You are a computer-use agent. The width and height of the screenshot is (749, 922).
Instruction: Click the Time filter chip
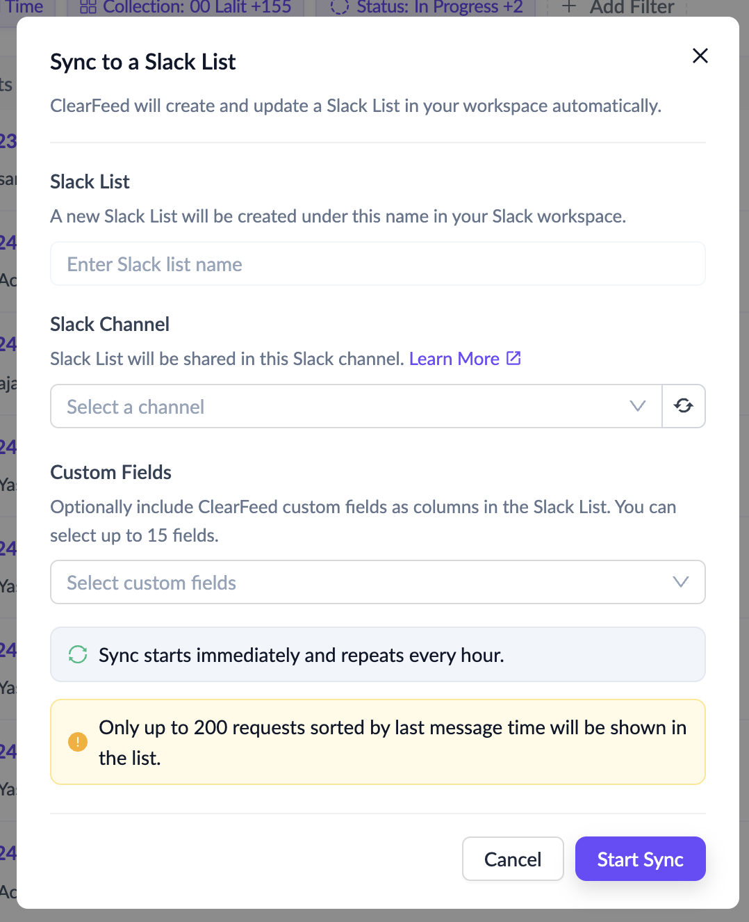(x=24, y=7)
